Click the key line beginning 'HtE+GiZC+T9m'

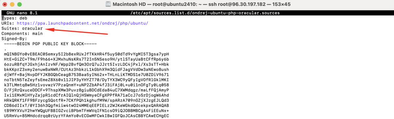point(86,59)
